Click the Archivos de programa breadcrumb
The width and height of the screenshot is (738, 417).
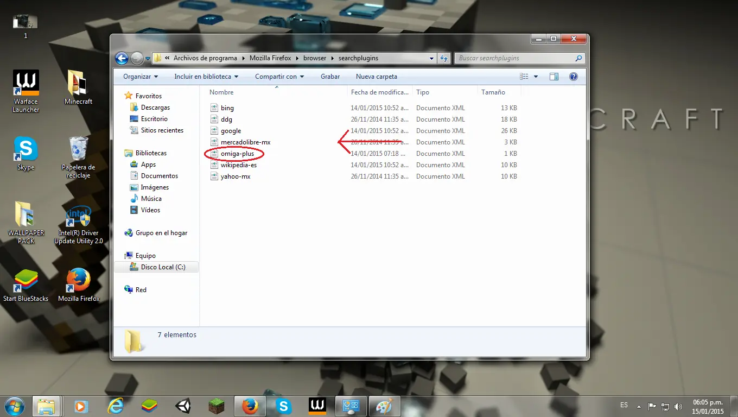click(x=205, y=58)
